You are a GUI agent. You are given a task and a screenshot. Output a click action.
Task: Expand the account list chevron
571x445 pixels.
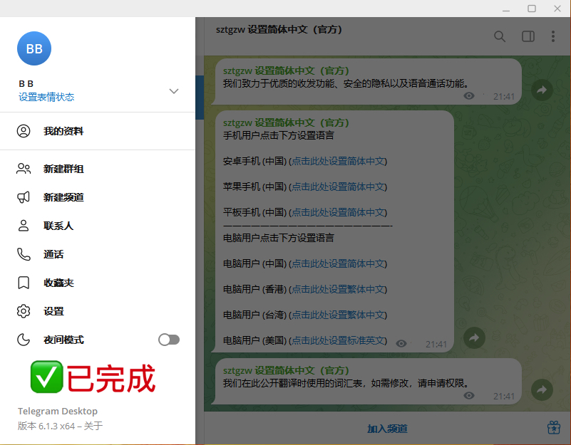tap(173, 91)
